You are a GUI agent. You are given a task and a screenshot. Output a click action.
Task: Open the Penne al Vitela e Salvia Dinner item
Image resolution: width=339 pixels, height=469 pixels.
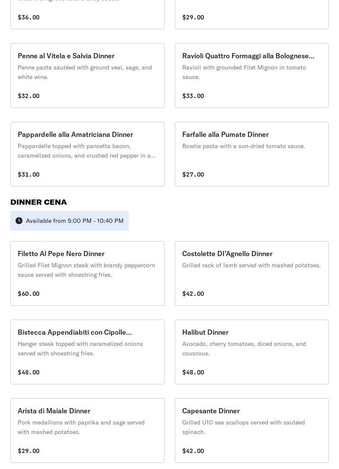[x=87, y=76]
